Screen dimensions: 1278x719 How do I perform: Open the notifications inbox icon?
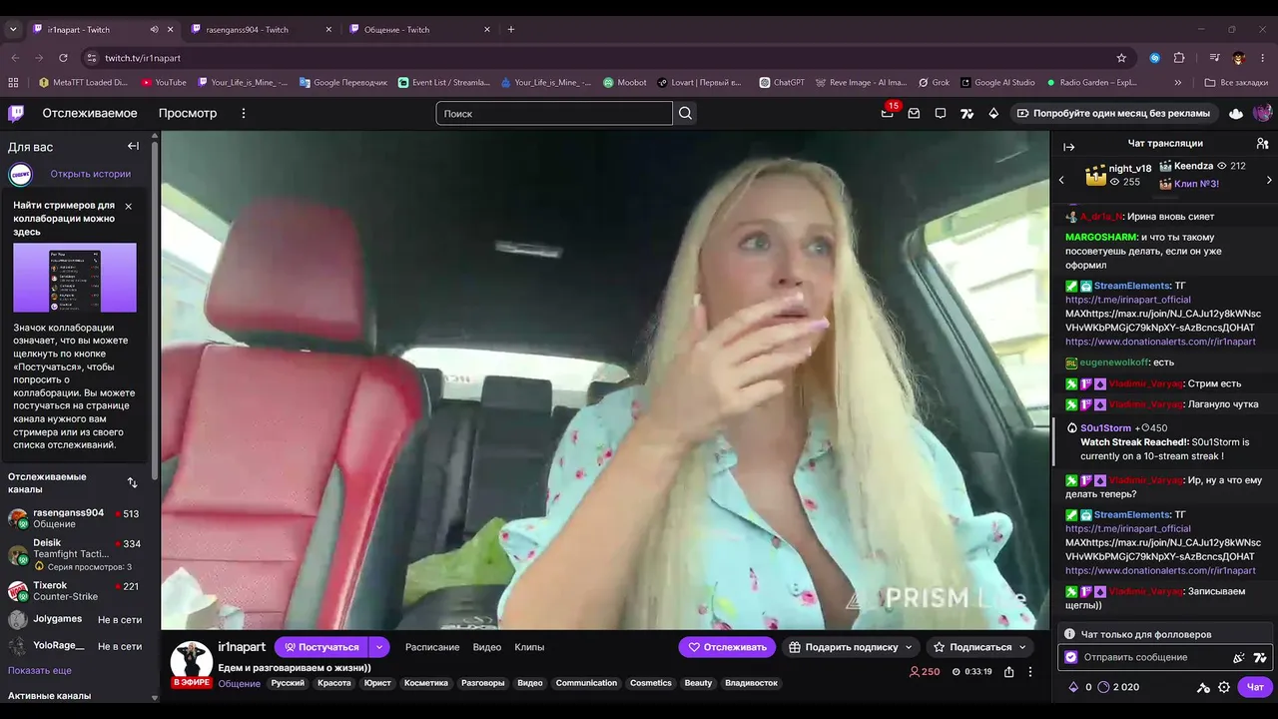point(914,113)
